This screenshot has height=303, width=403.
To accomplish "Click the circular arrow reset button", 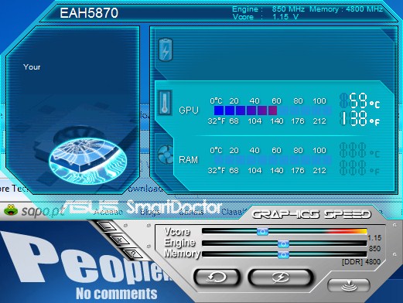I will tap(217, 277).
